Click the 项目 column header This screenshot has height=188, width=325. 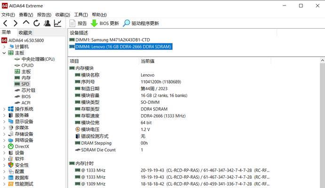pyautogui.click(x=74, y=61)
